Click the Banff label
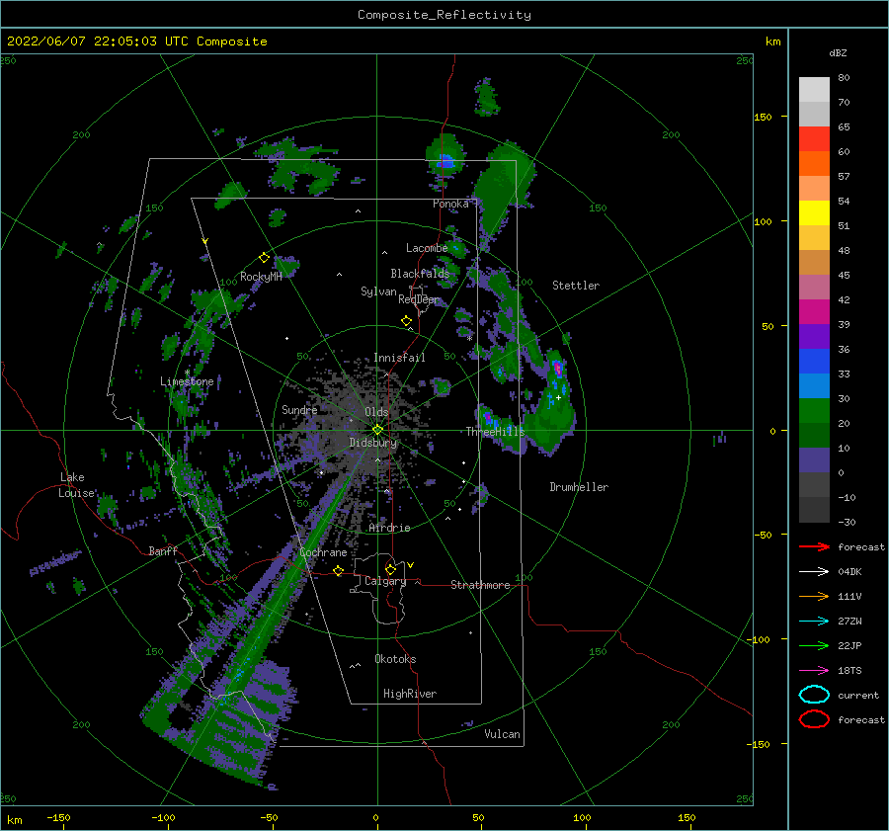Viewport: 889px width, 831px height. click(x=163, y=550)
